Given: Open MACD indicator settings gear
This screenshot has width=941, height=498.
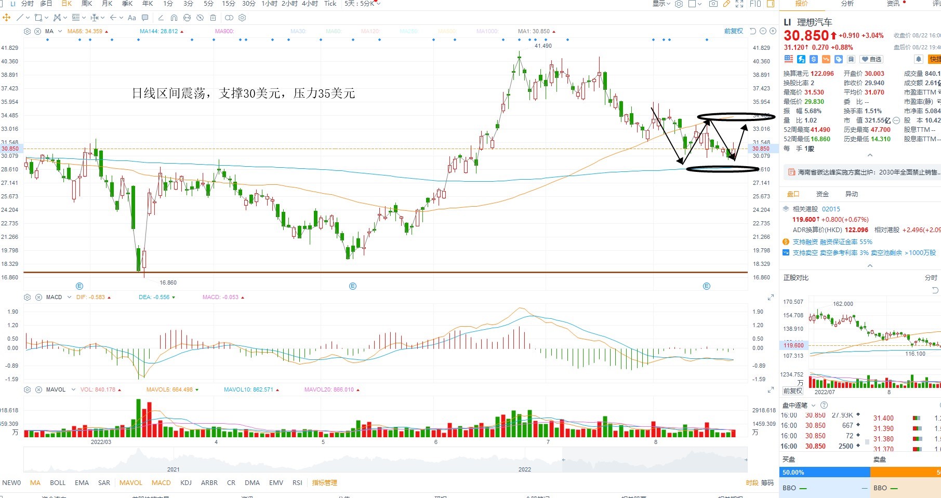Looking at the screenshot, I should point(28,297).
